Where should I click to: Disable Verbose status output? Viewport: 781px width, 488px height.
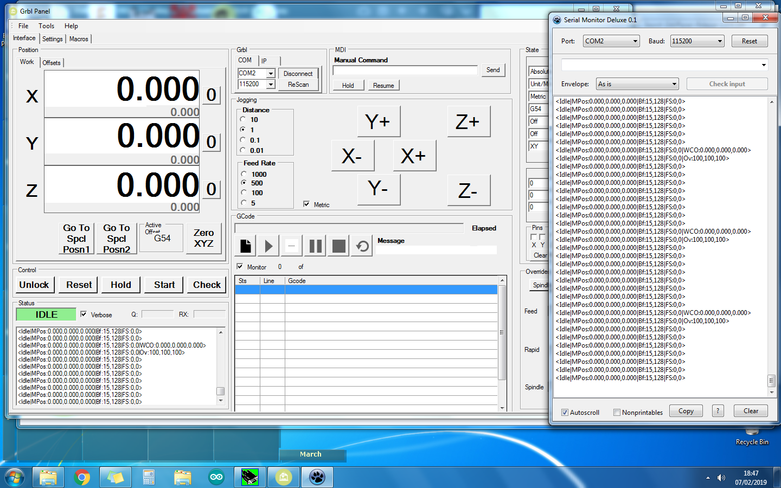click(84, 314)
